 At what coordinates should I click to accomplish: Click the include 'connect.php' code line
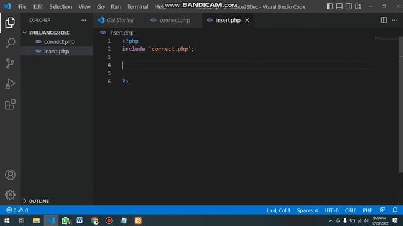point(158,49)
